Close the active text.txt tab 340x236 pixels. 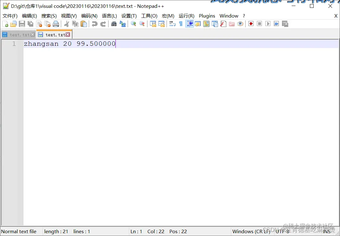click(68, 34)
